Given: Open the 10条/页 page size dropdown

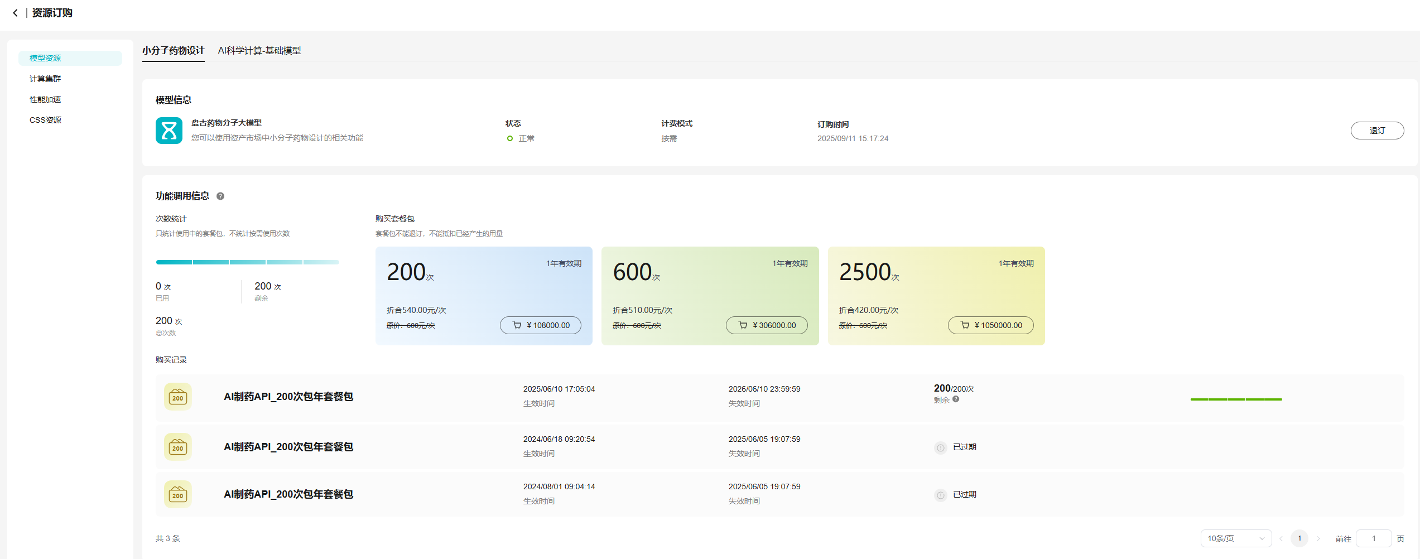Looking at the screenshot, I should click(1235, 538).
